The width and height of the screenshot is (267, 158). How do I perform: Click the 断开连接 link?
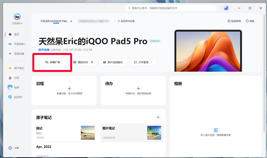tap(44, 50)
